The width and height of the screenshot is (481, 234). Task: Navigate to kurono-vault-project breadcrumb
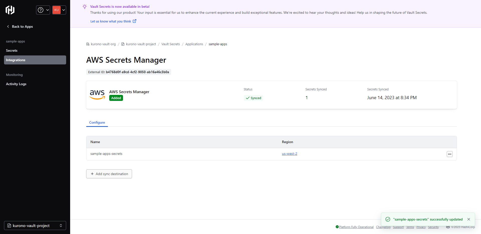(141, 44)
